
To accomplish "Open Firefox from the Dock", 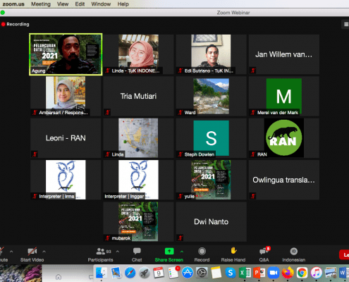I will coord(288,273).
